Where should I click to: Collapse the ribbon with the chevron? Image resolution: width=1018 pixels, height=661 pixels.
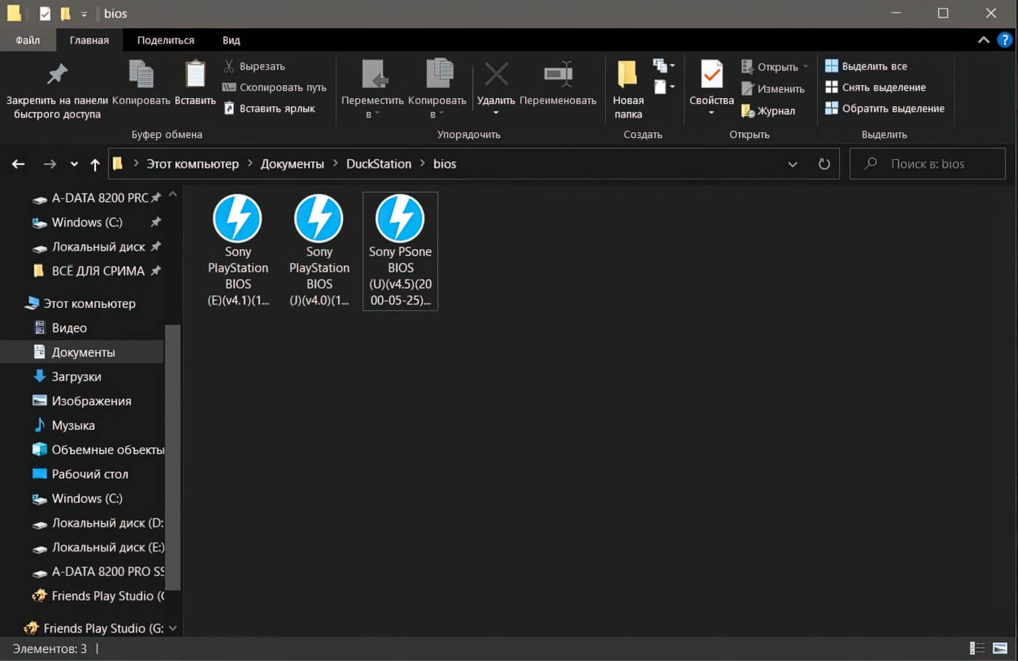983,40
